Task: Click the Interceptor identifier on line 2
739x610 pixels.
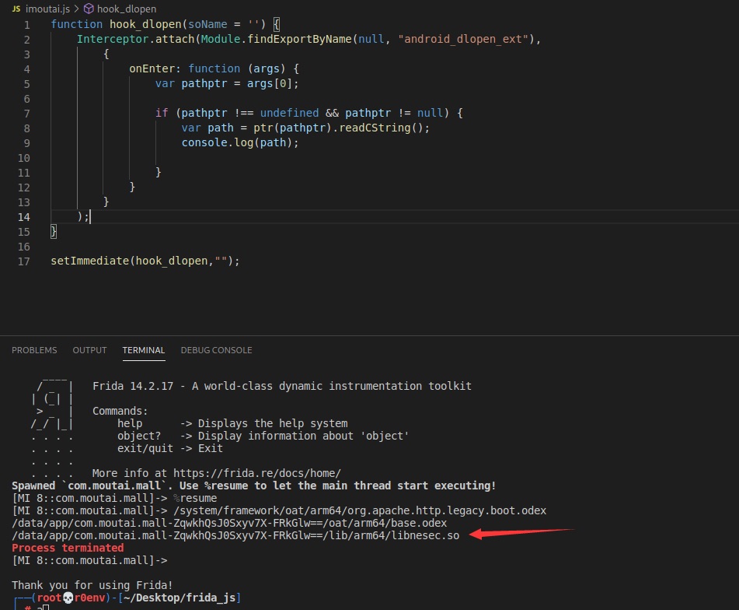Action: (113, 39)
